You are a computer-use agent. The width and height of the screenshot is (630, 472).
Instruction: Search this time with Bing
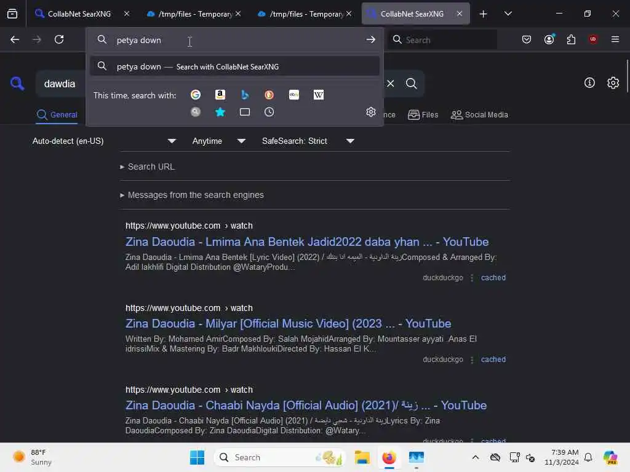245,95
